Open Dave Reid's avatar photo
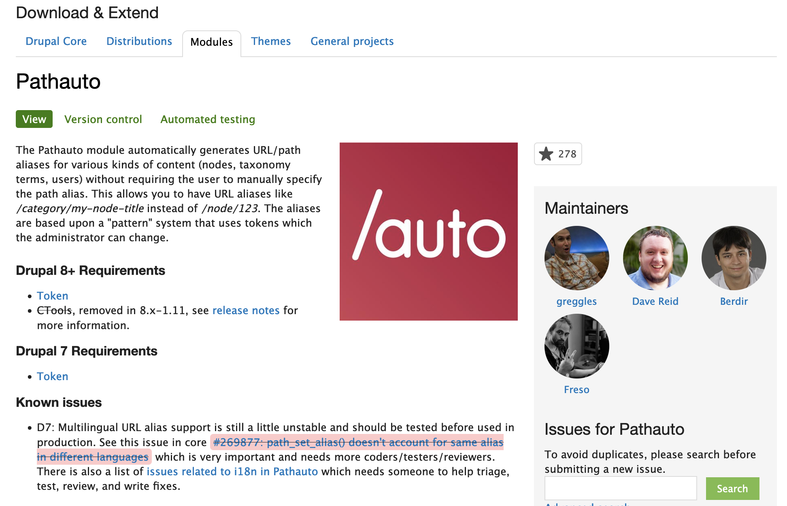The width and height of the screenshot is (787, 506). [655, 258]
